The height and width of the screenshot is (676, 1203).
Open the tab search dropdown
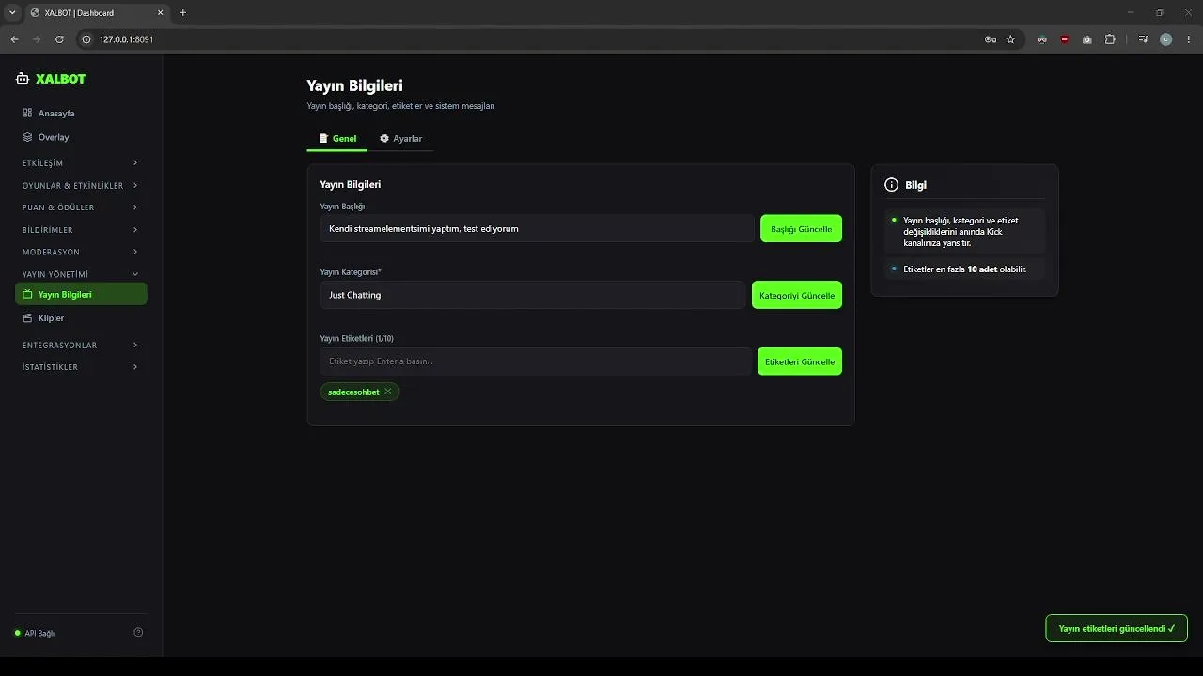pyautogui.click(x=12, y=12)
